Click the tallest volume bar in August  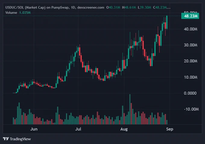130,109
